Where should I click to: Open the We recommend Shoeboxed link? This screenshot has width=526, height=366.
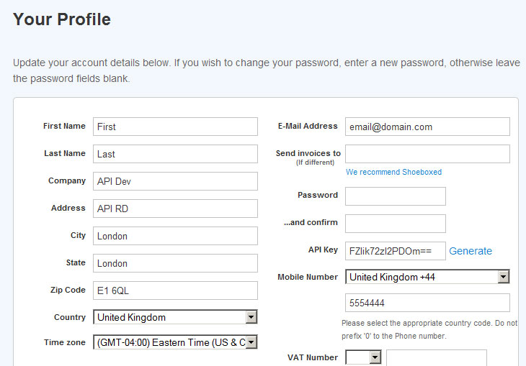393,173
